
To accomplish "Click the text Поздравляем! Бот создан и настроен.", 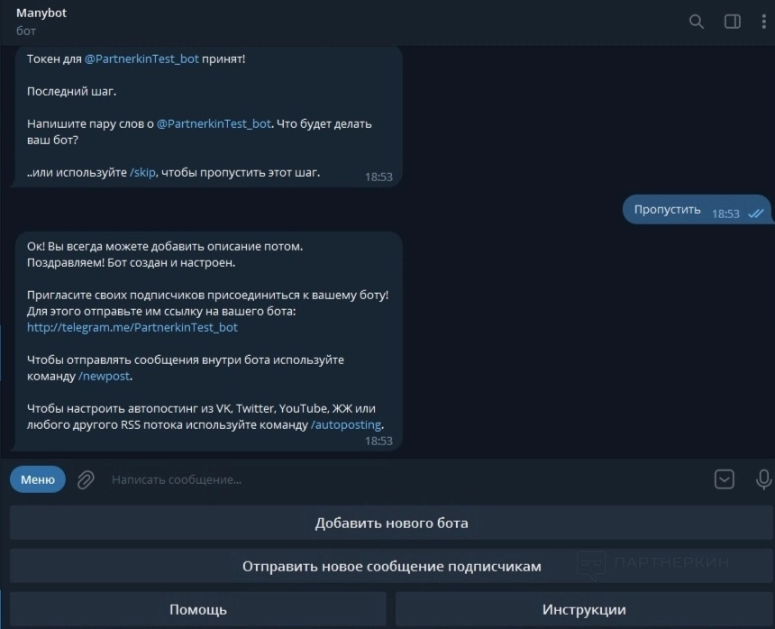I will point(131,262).
